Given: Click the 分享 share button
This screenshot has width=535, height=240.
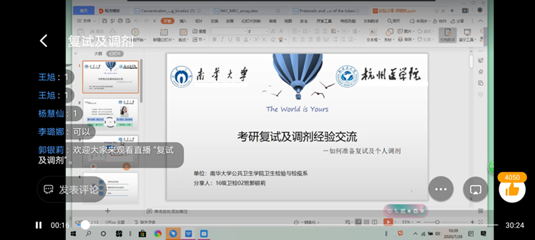Looking at the screenshot, I should 458,21.
